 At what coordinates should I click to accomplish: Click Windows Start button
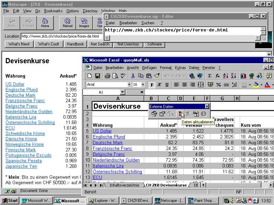[10, 201]
